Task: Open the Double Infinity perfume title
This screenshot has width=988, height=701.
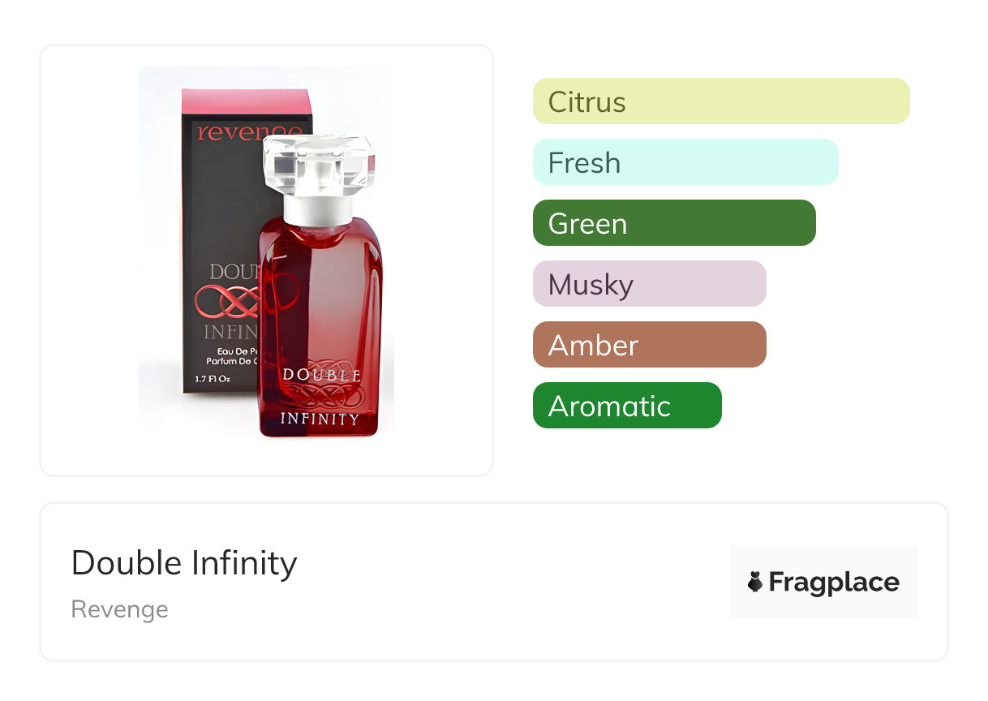Action: [184, 563]
